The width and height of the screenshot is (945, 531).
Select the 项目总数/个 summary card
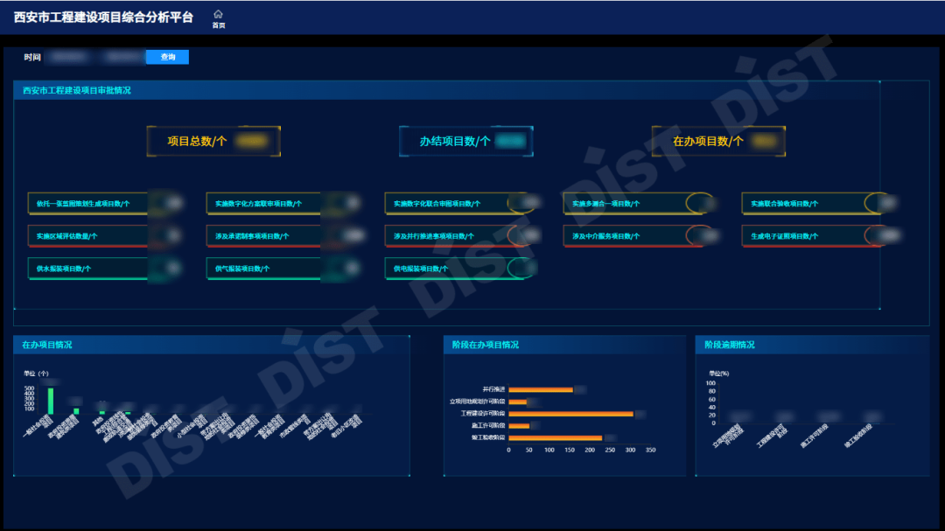pos(213,141)
